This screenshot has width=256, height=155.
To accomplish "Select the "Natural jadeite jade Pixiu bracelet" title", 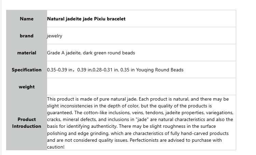I will (86, 19).
